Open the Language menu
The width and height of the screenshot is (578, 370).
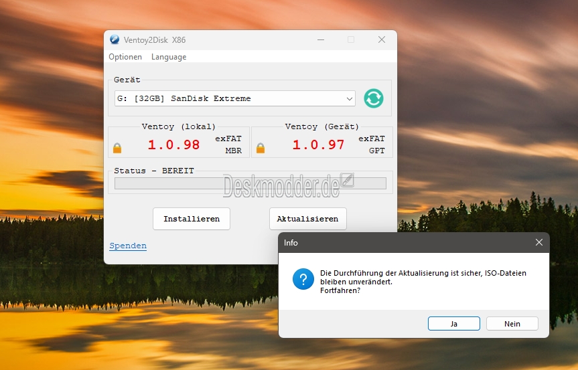point(169,57)
